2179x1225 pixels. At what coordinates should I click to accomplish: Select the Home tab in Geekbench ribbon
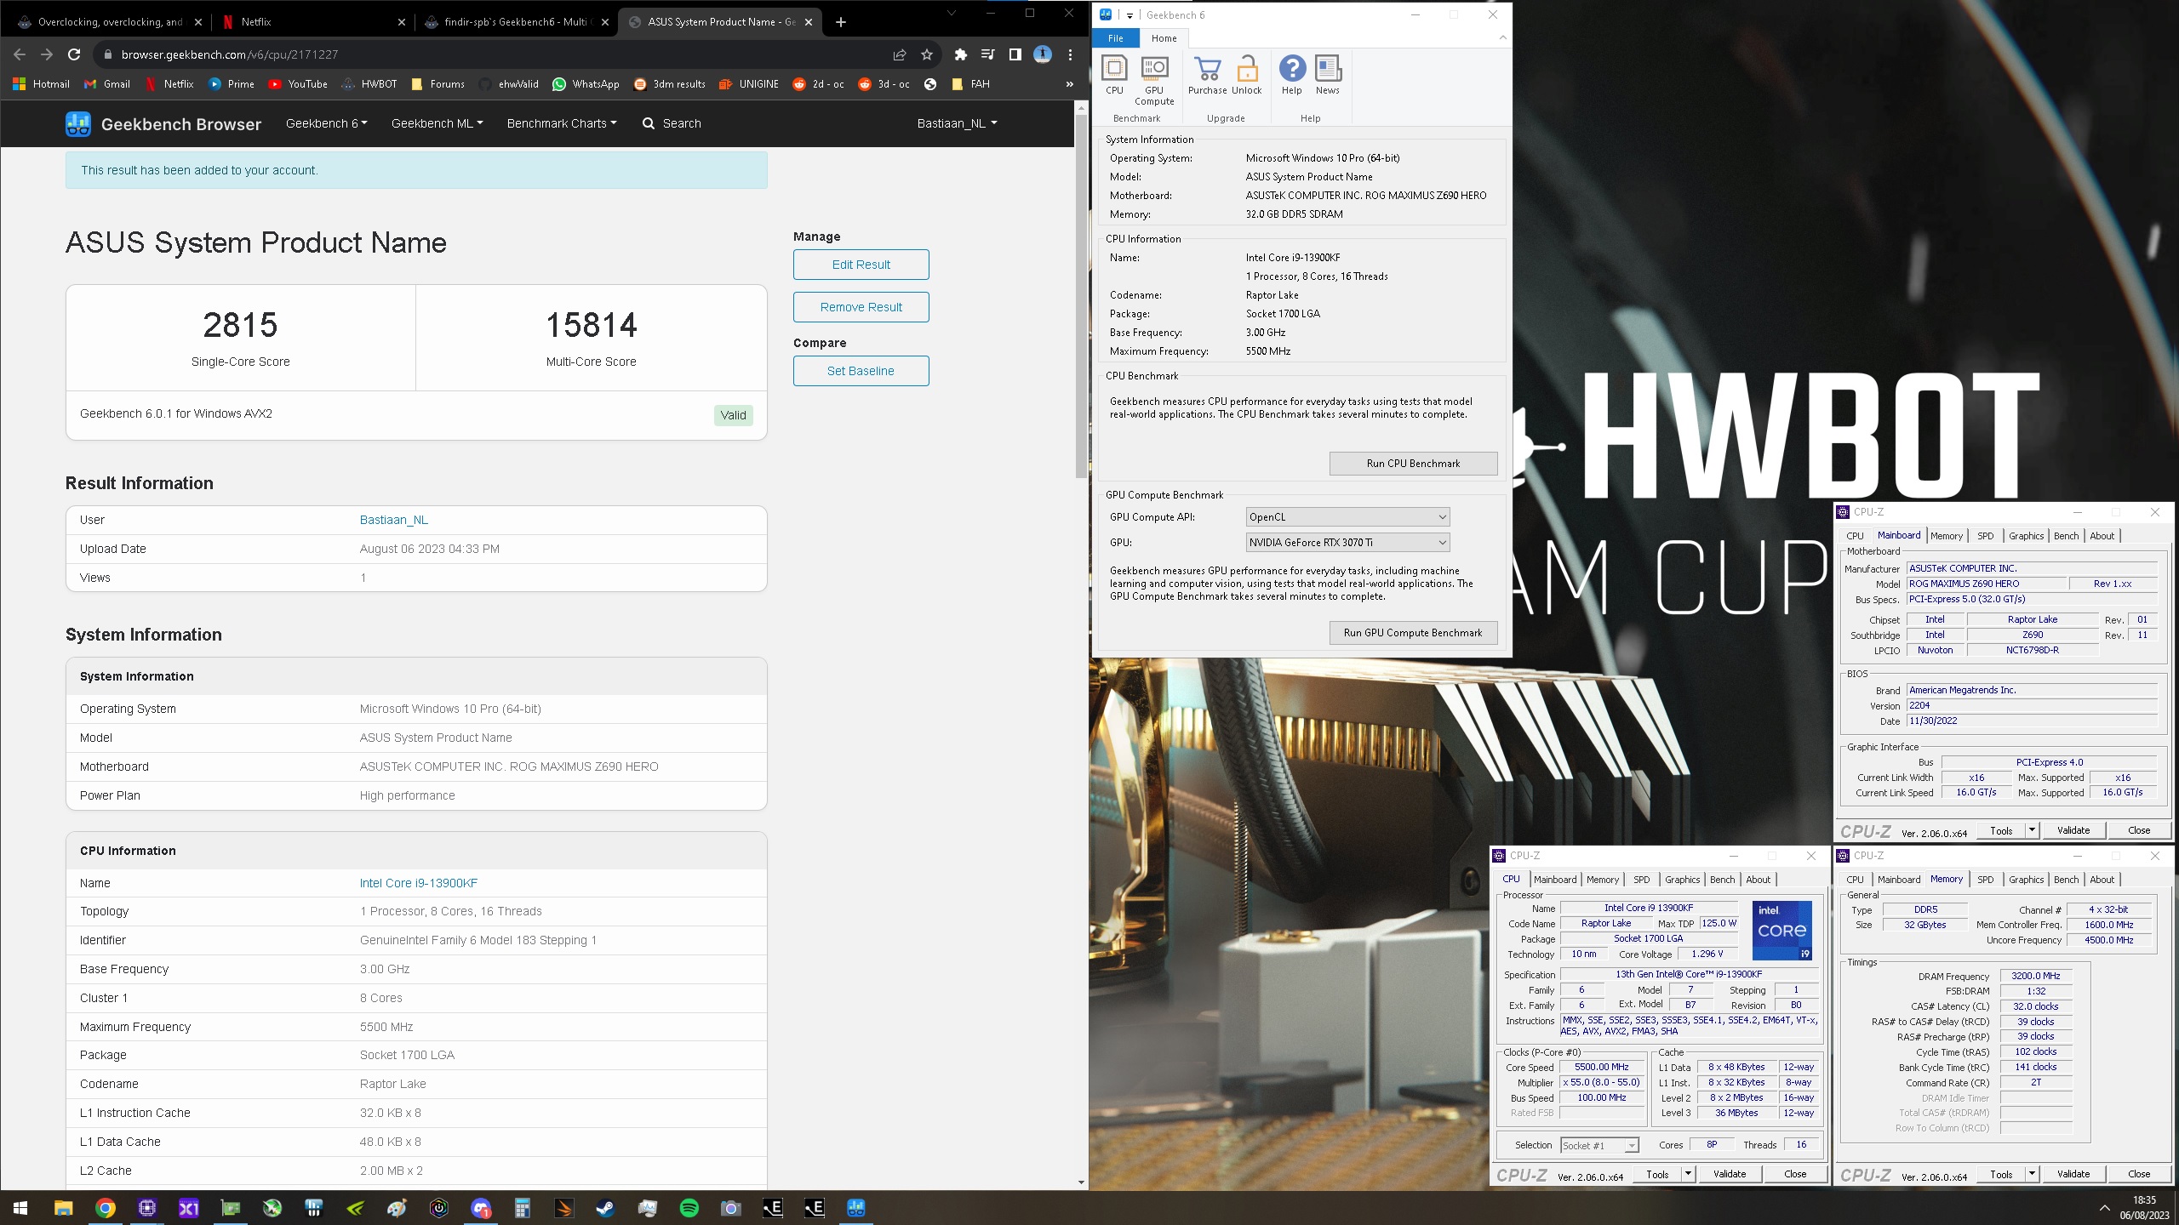pos(1164,38)
